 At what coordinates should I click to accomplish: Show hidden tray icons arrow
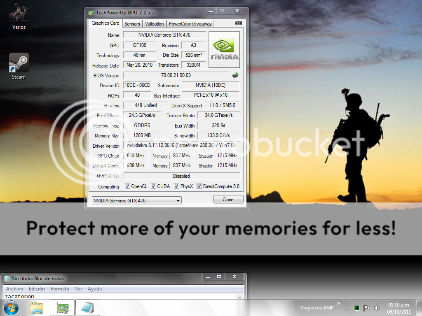[347, 308]
